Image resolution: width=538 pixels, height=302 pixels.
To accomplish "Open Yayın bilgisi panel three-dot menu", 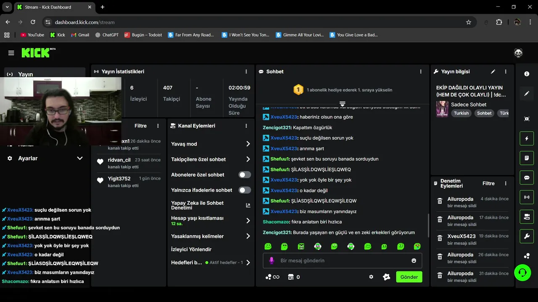I will click(506, 72).
